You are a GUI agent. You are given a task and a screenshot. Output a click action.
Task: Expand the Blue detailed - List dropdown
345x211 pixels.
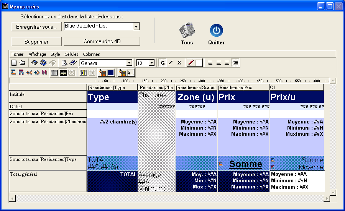(136, 26)
